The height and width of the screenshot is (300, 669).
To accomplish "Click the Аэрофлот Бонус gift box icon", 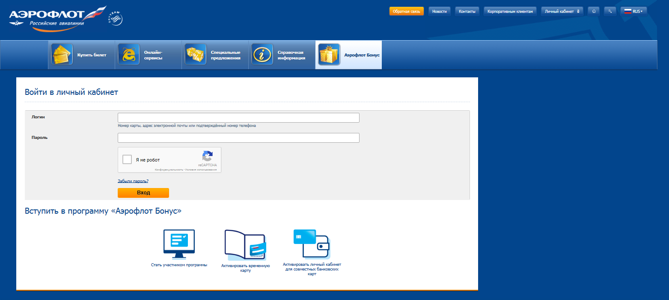I will click(x=329, y=55).
